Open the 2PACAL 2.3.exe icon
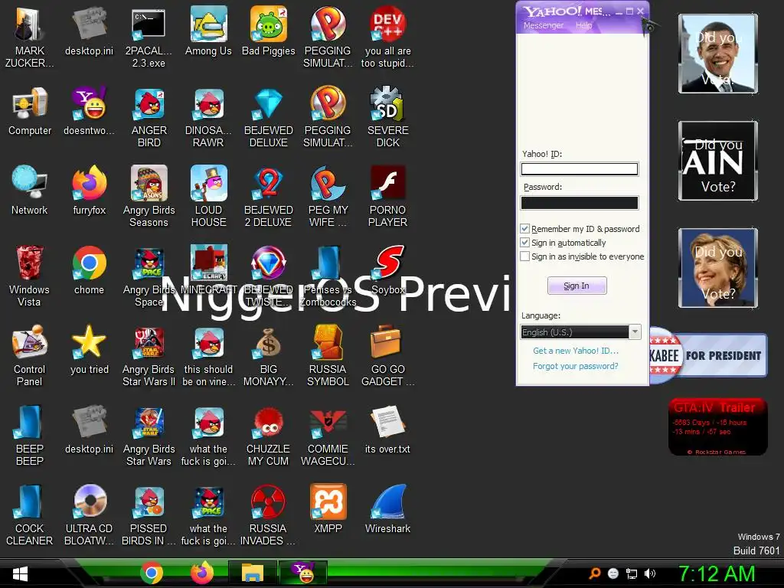This screenshot has height=588, width=784. 149,37
